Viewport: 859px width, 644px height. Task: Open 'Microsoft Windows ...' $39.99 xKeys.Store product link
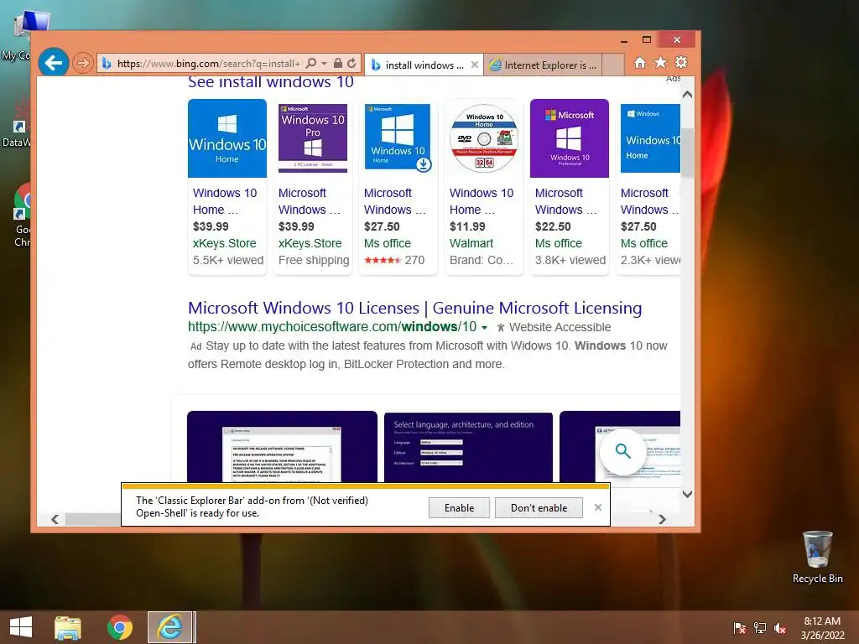310,201
